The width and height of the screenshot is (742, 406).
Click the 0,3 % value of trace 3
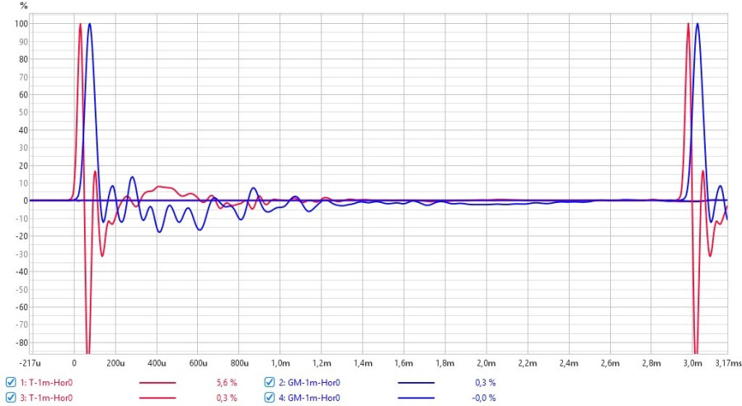(227, 398)
